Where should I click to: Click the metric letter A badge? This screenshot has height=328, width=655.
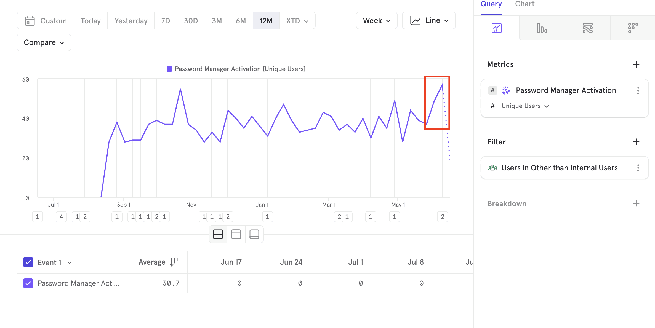coord(493,90)
